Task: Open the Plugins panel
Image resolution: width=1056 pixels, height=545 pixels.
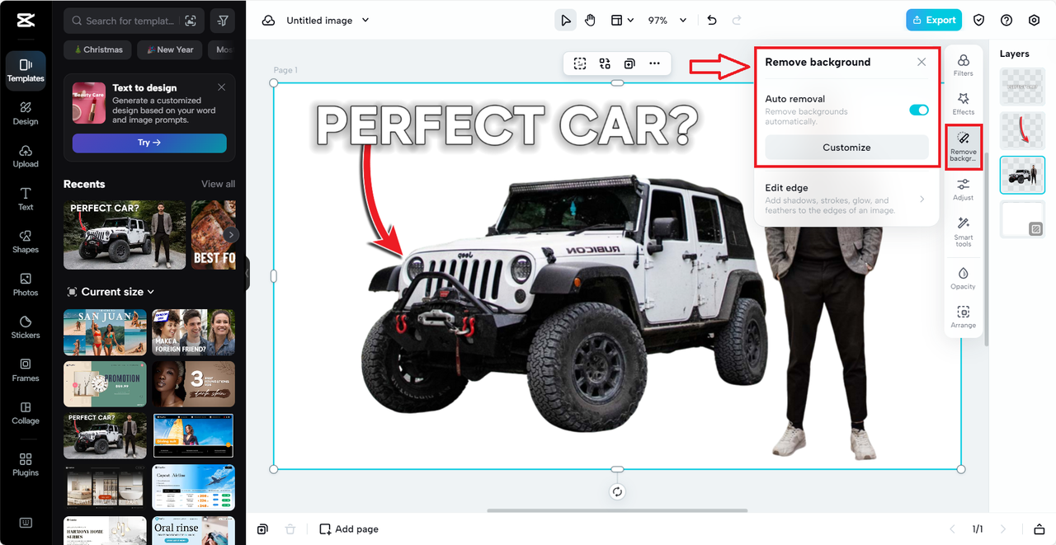Action: tap(26, 464)
